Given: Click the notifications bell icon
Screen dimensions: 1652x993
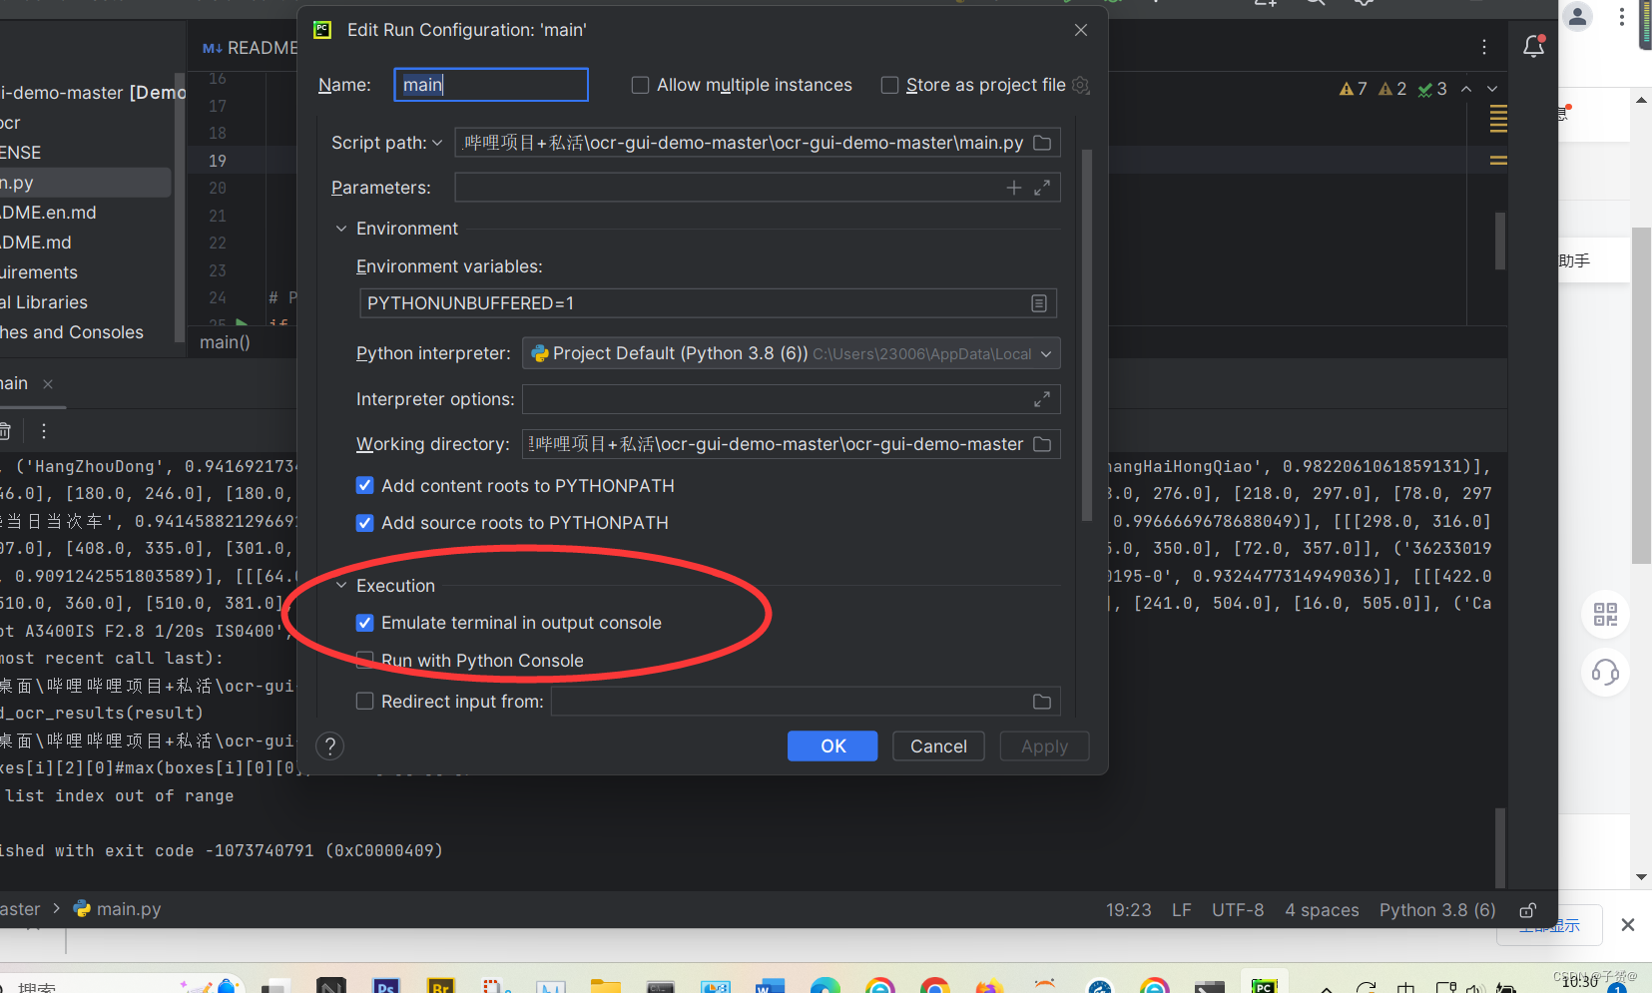Looking at the screenshot, I should point(1533,46).
